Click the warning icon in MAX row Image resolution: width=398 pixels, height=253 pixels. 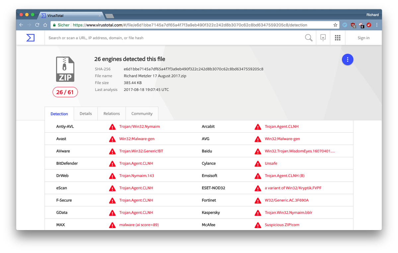112,225
